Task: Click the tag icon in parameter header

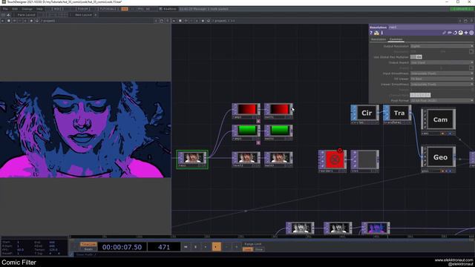Action: click(x=450, y=33)
